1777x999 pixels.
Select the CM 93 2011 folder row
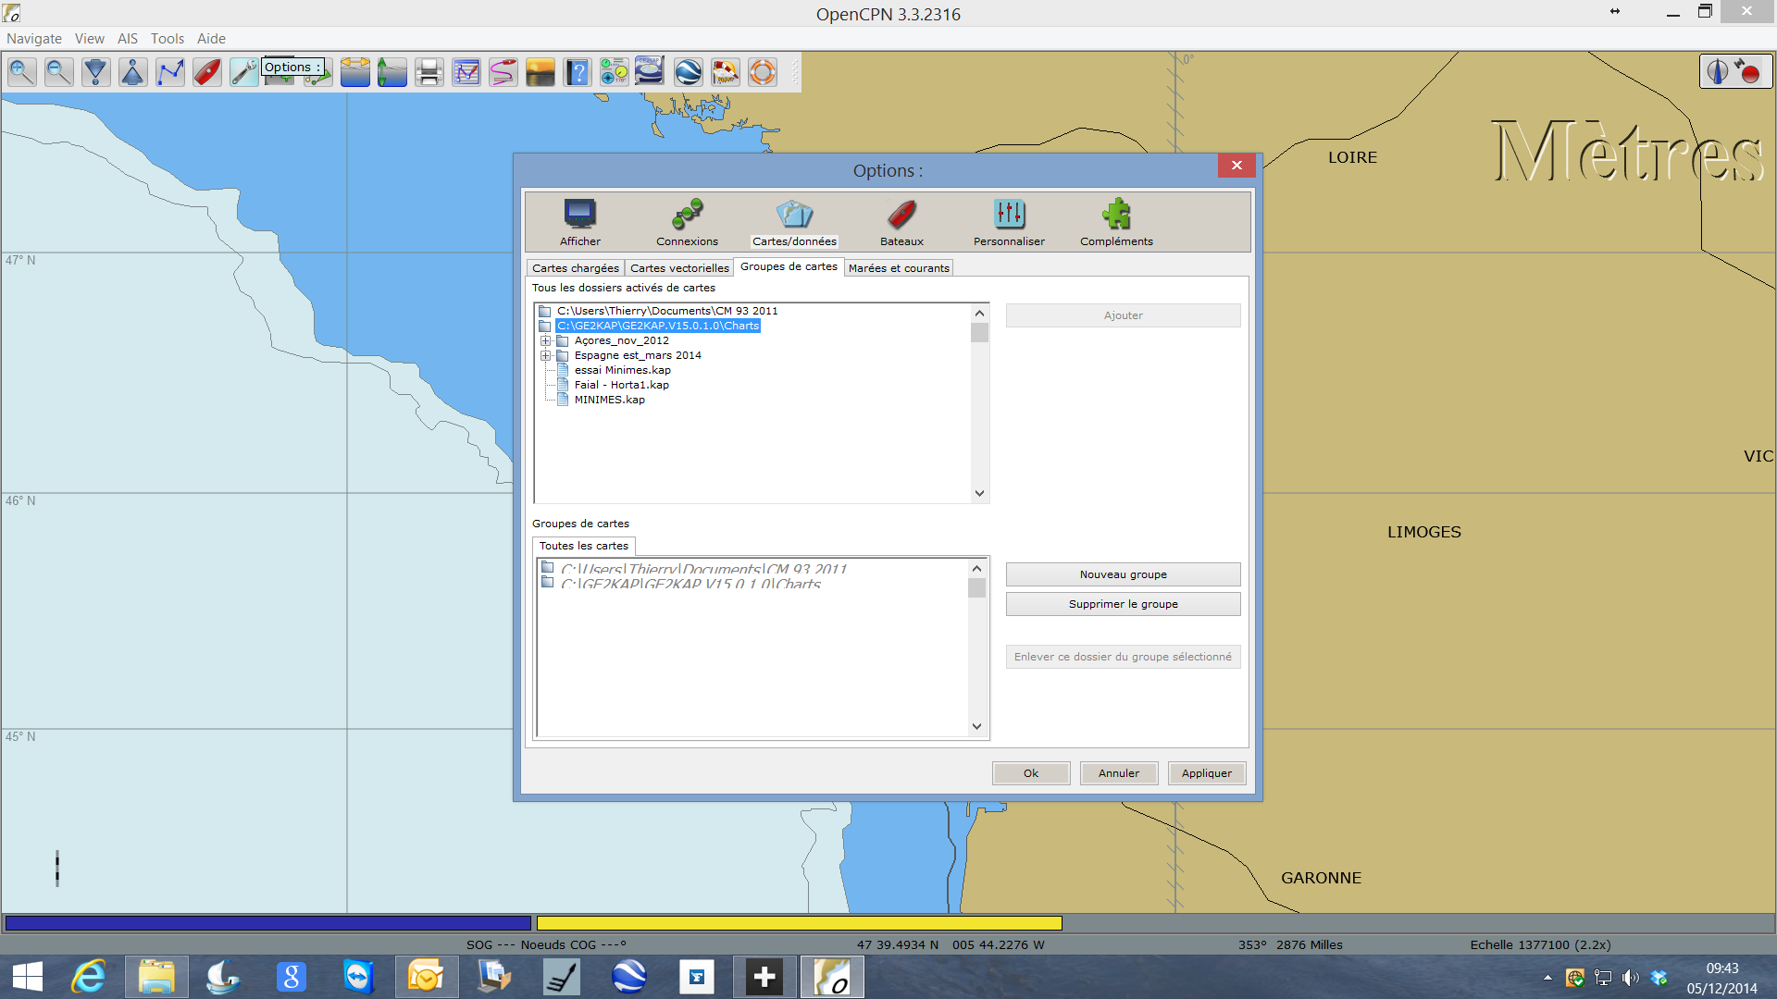pyautogui.click(x=667, y=311)
